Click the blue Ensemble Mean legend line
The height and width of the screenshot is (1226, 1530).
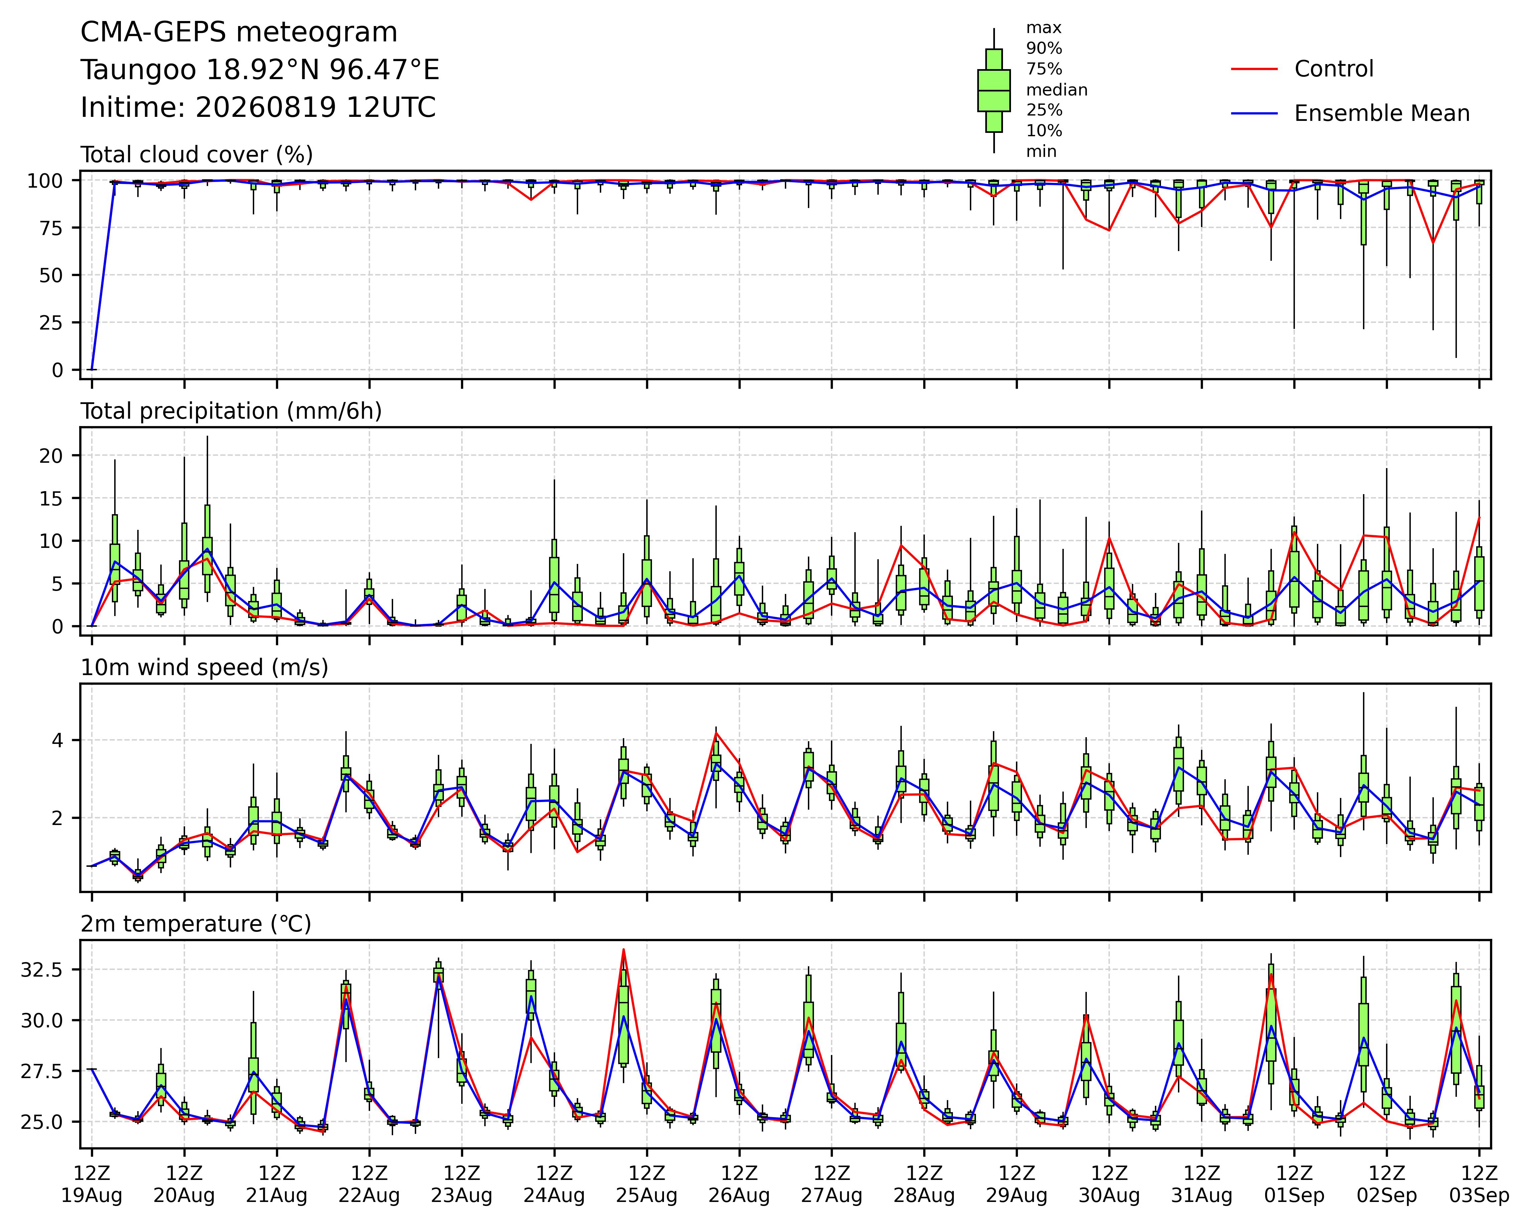click(1254, 114)
